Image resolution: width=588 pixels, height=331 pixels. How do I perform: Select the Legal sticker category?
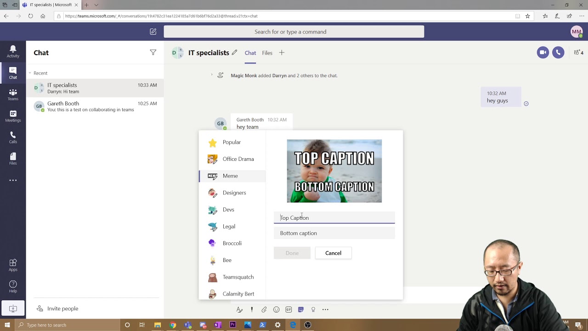click(x=232, y=226)
